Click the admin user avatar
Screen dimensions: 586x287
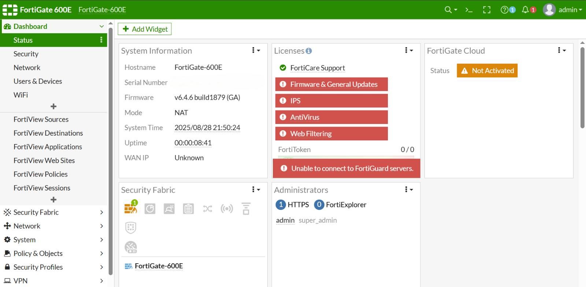point(549,10)
